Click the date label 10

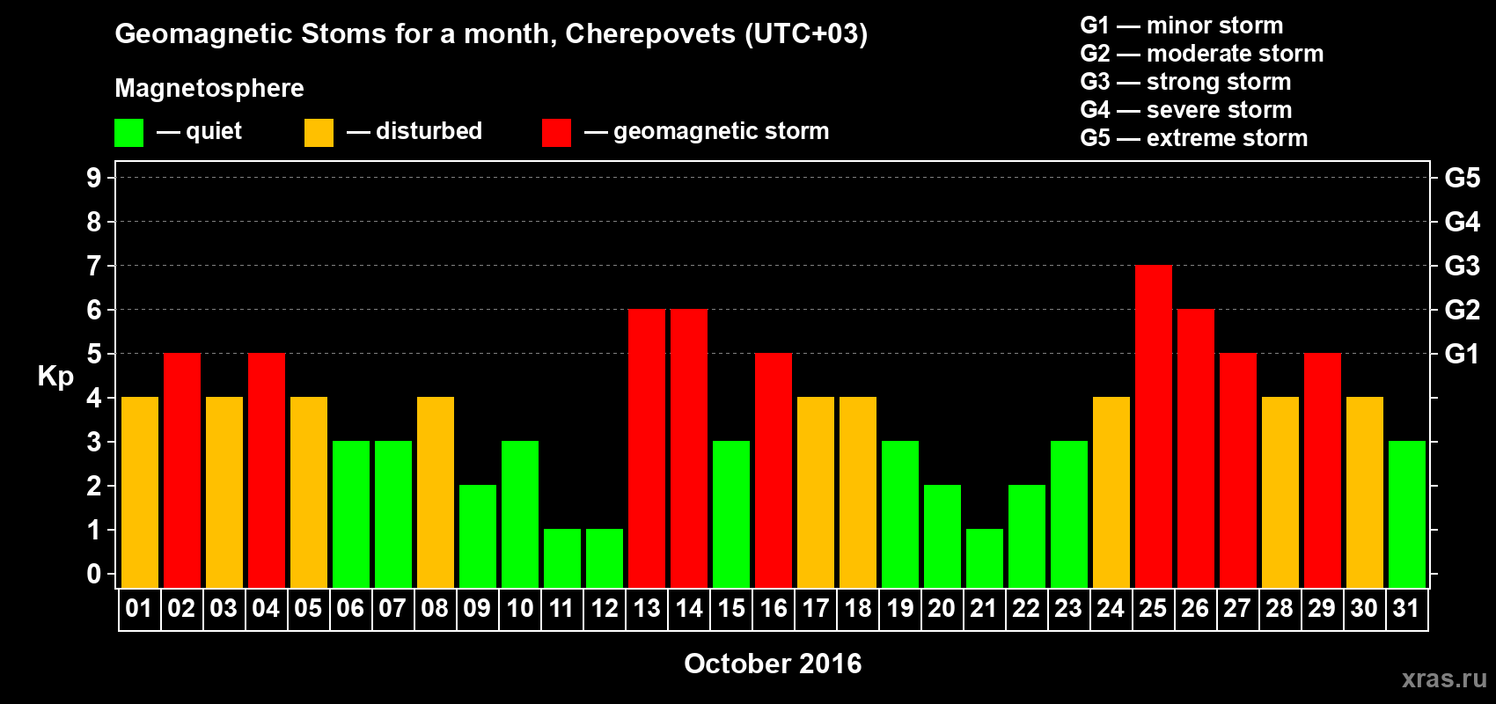point(519,608)
